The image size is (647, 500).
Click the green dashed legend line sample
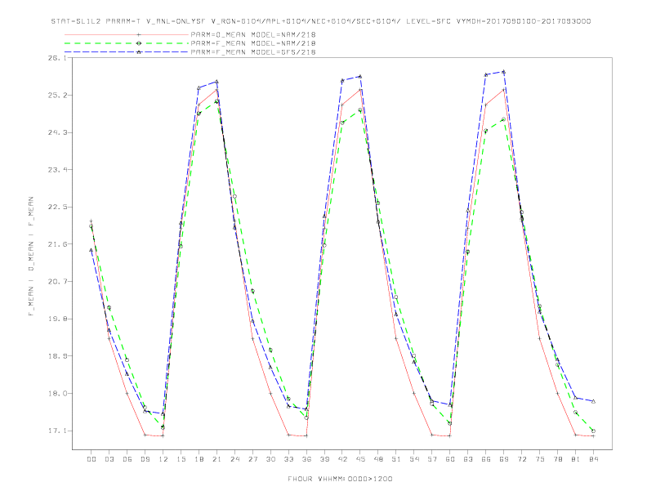[x=127, y=43]
